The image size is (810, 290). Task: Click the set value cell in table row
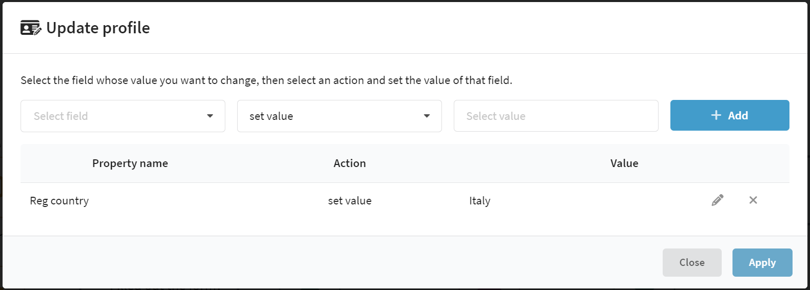click(350, 201)
